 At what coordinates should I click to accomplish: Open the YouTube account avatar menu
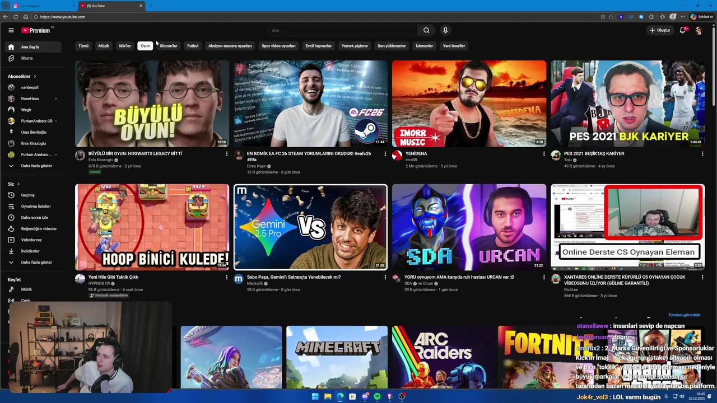pyautogui.click(x=698, y=30)
